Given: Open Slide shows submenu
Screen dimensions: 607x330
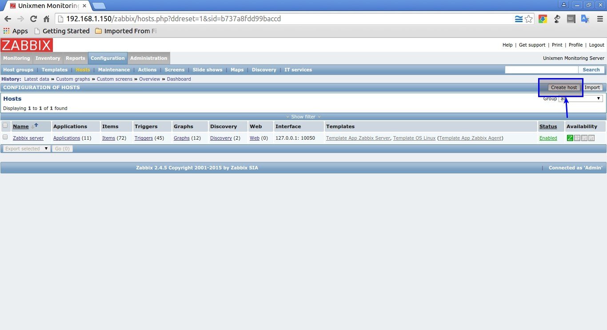Looking at the screenshot, I should [208, 70].
